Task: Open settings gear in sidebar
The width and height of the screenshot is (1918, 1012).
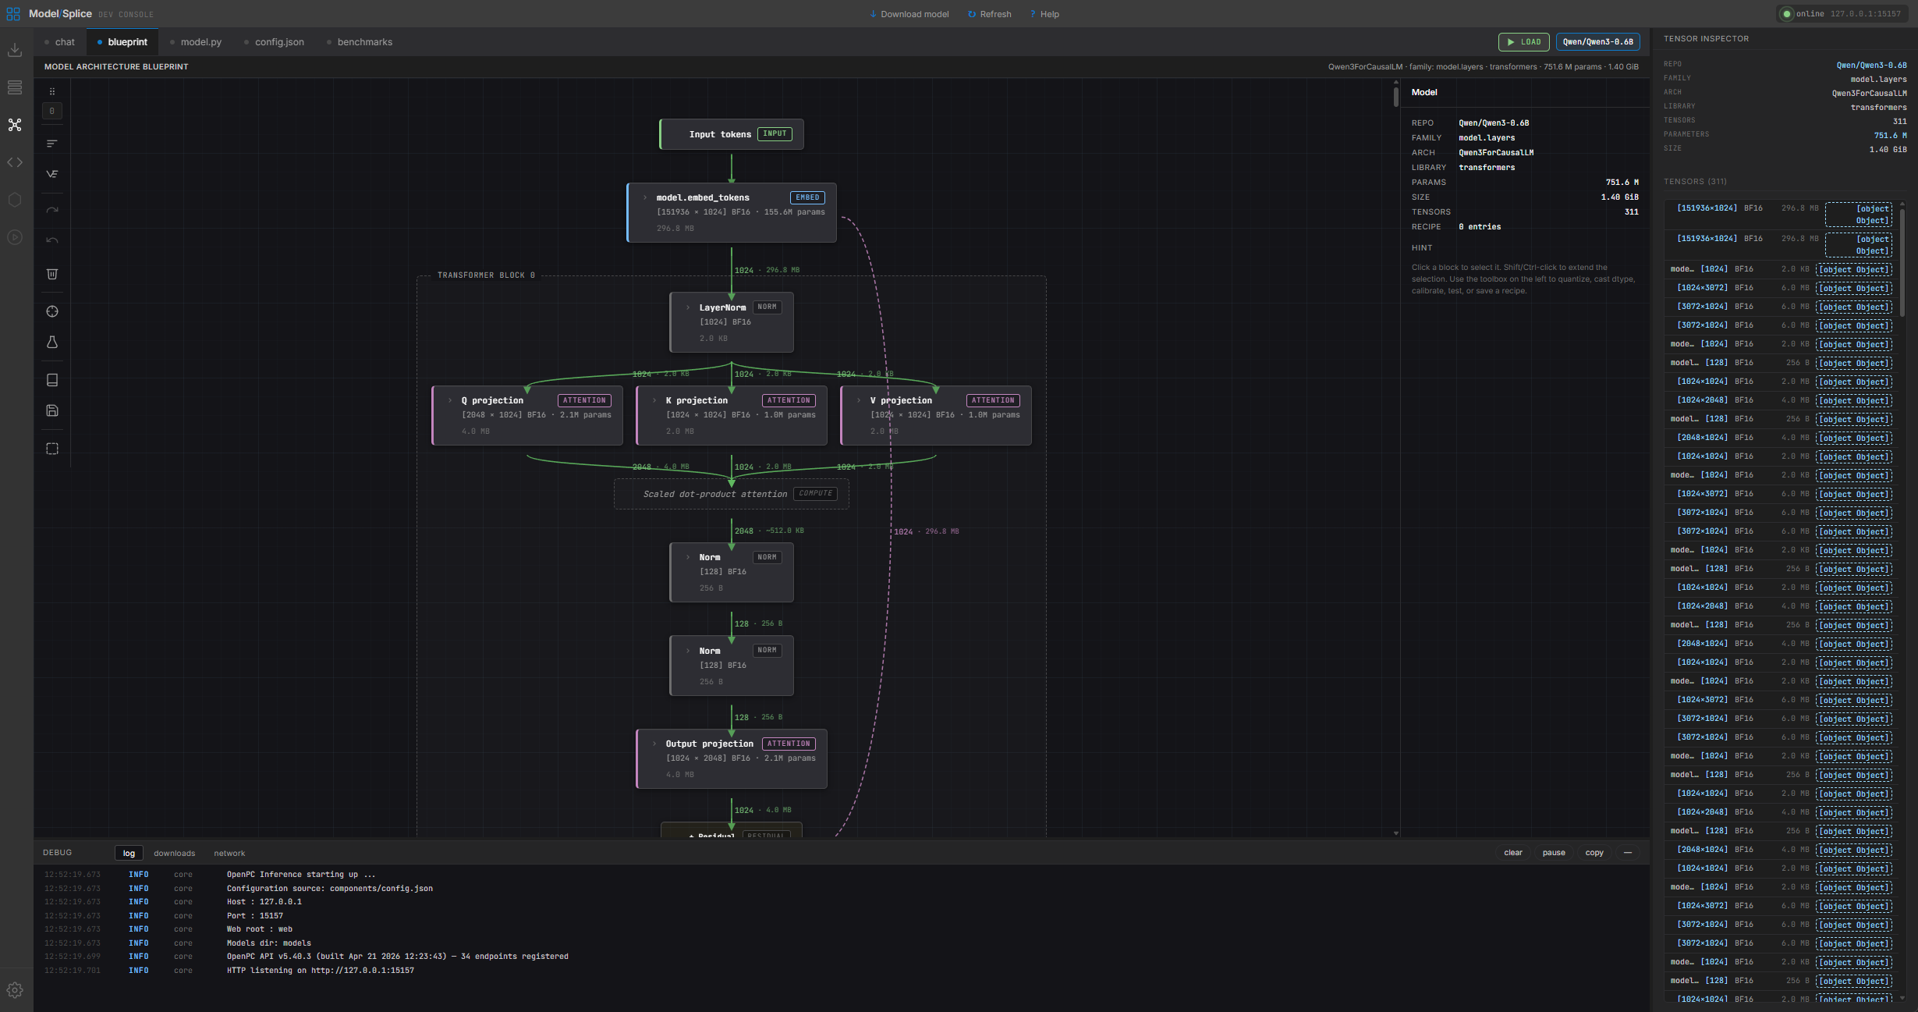Action: [15, 990]
